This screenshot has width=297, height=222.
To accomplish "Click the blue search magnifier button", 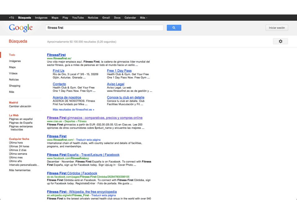I will click(x=174, y=28).
